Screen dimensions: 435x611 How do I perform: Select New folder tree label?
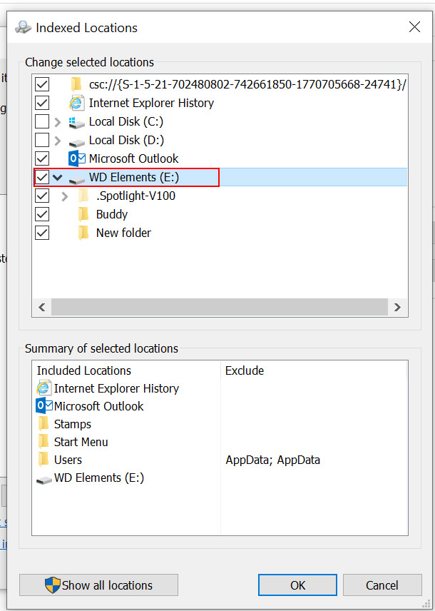(123, 233)
